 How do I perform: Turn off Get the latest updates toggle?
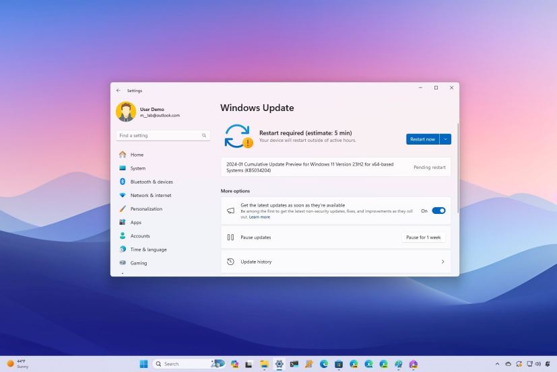click(x=438, y=211)
